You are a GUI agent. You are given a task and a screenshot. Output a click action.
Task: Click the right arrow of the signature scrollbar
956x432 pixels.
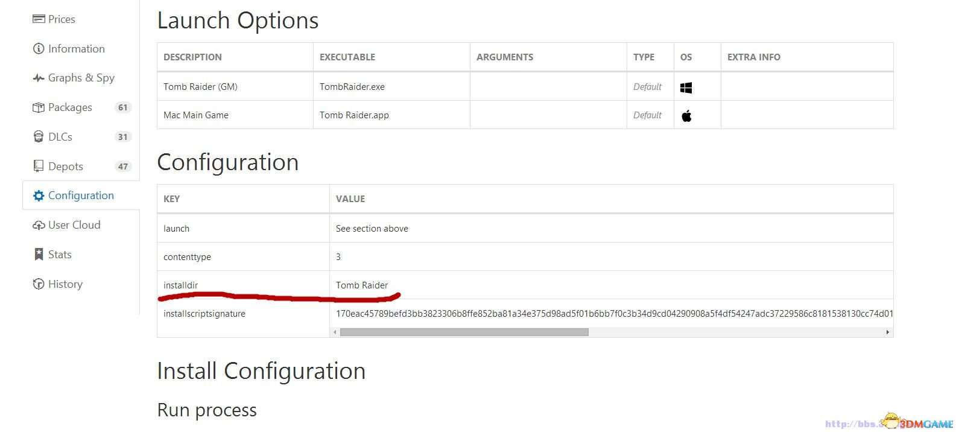click(x=887, y=332)
